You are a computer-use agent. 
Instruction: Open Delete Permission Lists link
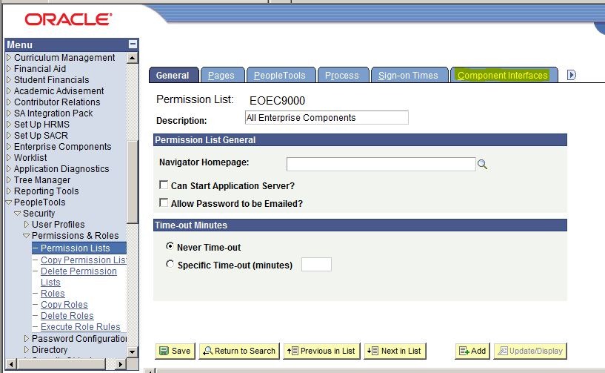tap(78, 277)
